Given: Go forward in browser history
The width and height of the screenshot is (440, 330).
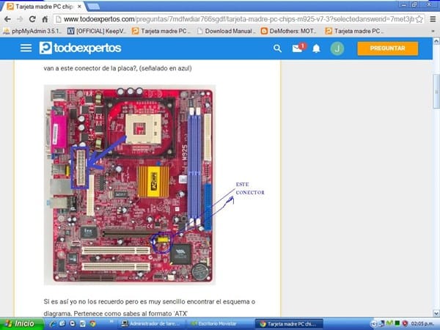Looking at the screenshot, I should click(20, 19).
